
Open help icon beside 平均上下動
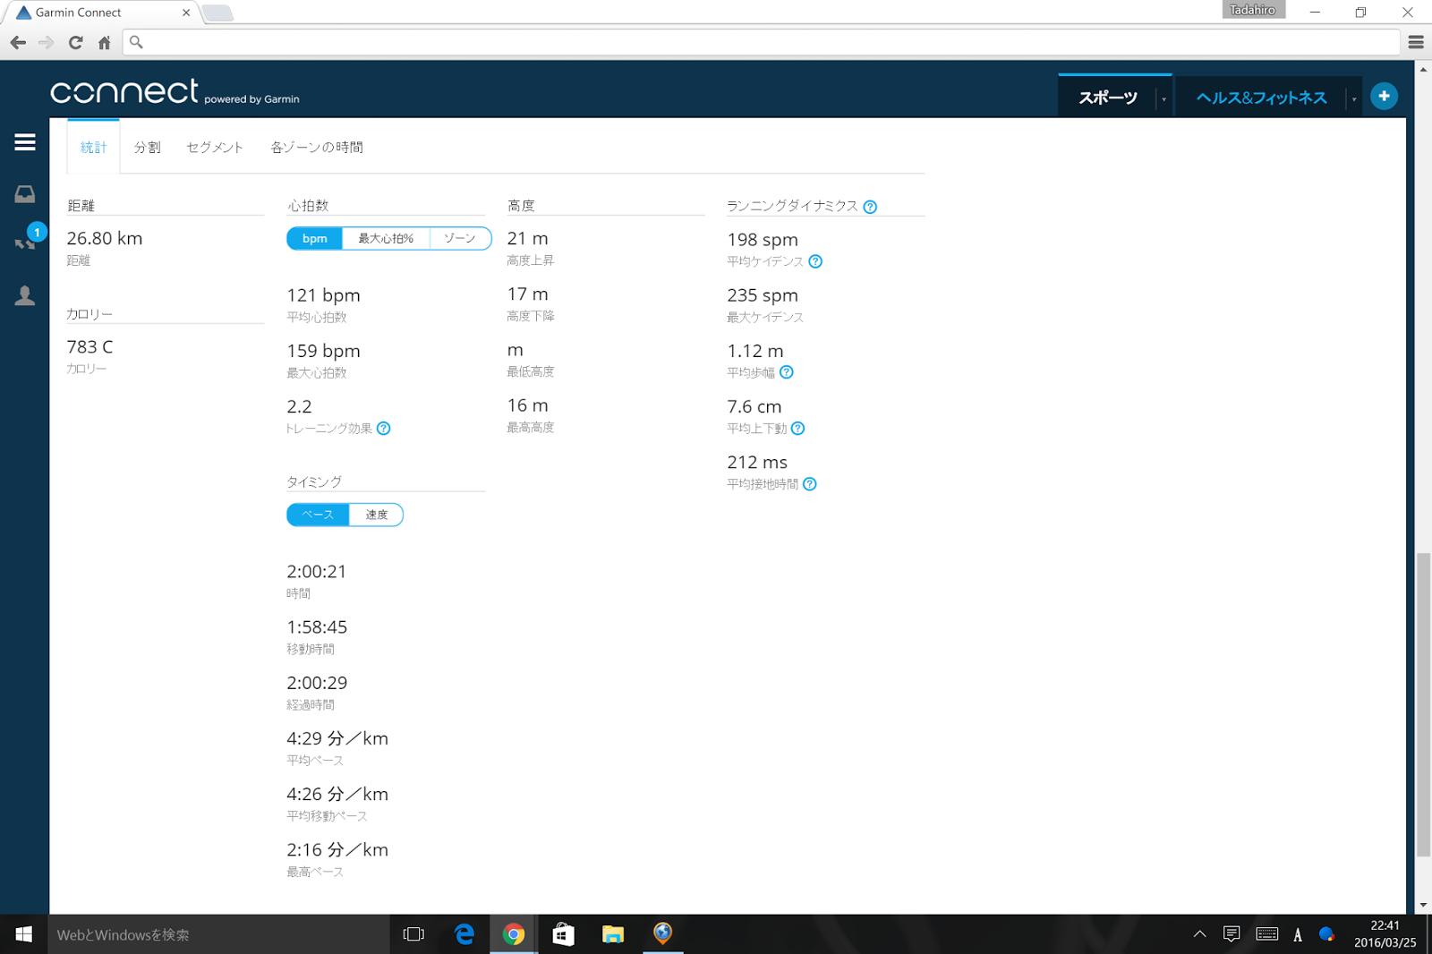797,429
